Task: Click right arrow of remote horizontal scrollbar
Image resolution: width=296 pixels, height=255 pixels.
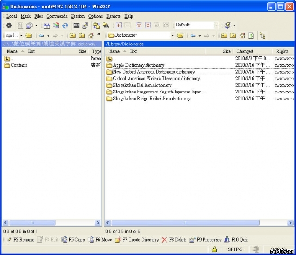Action: click(290, 223)
